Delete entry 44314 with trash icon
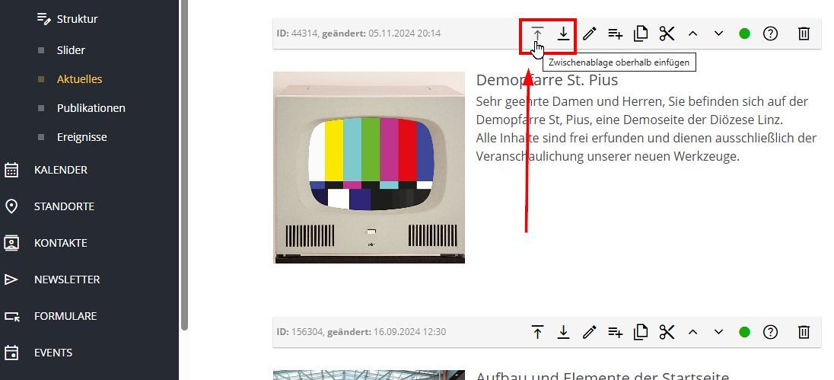Screen dimensions: 834x380 [804, 34]
